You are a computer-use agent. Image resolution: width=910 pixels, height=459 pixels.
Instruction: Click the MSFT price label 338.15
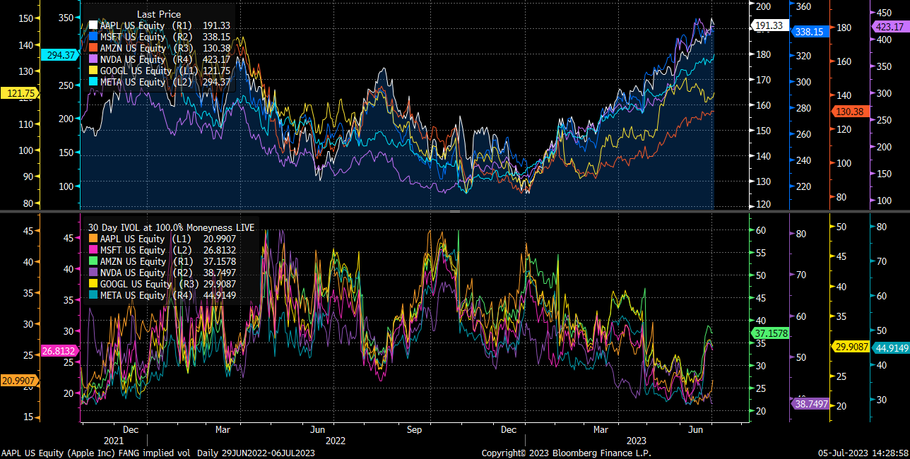point(810,31)
